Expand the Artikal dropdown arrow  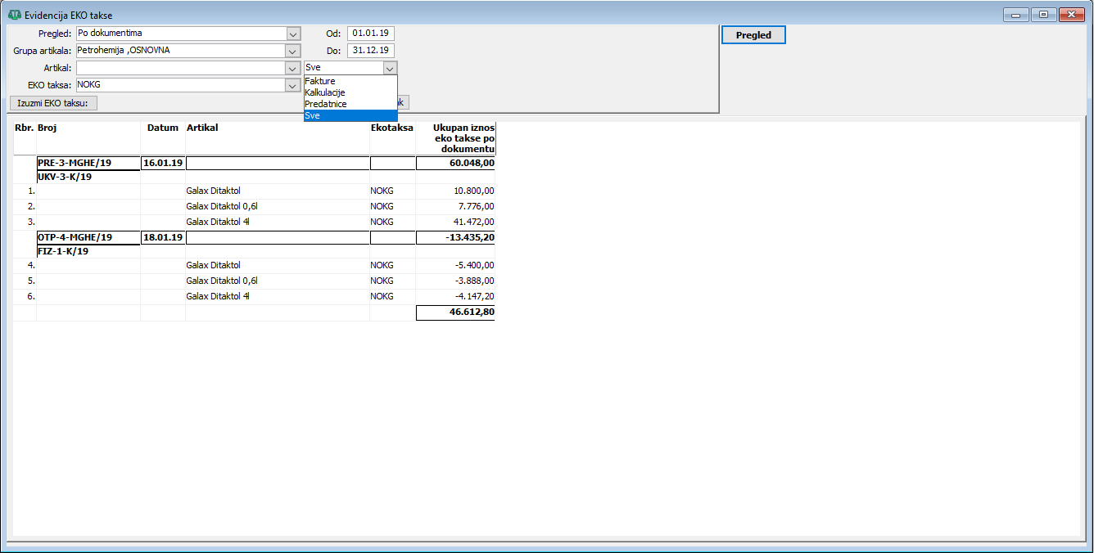tap(293, 68)
